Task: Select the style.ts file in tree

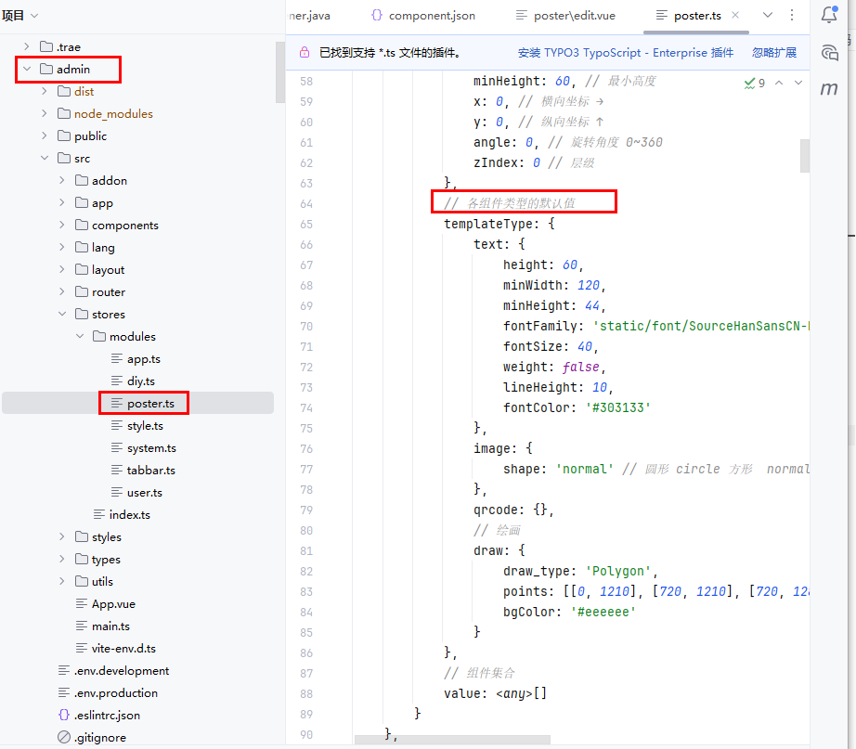Action: click(144, 426)
